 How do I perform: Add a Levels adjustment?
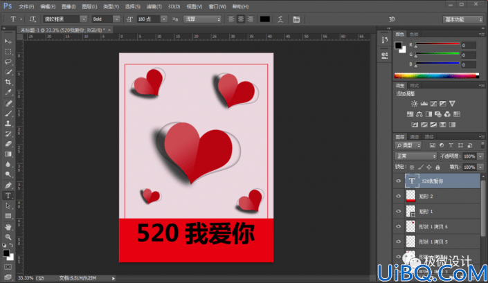pyautogui.click(x=424, y=104)
